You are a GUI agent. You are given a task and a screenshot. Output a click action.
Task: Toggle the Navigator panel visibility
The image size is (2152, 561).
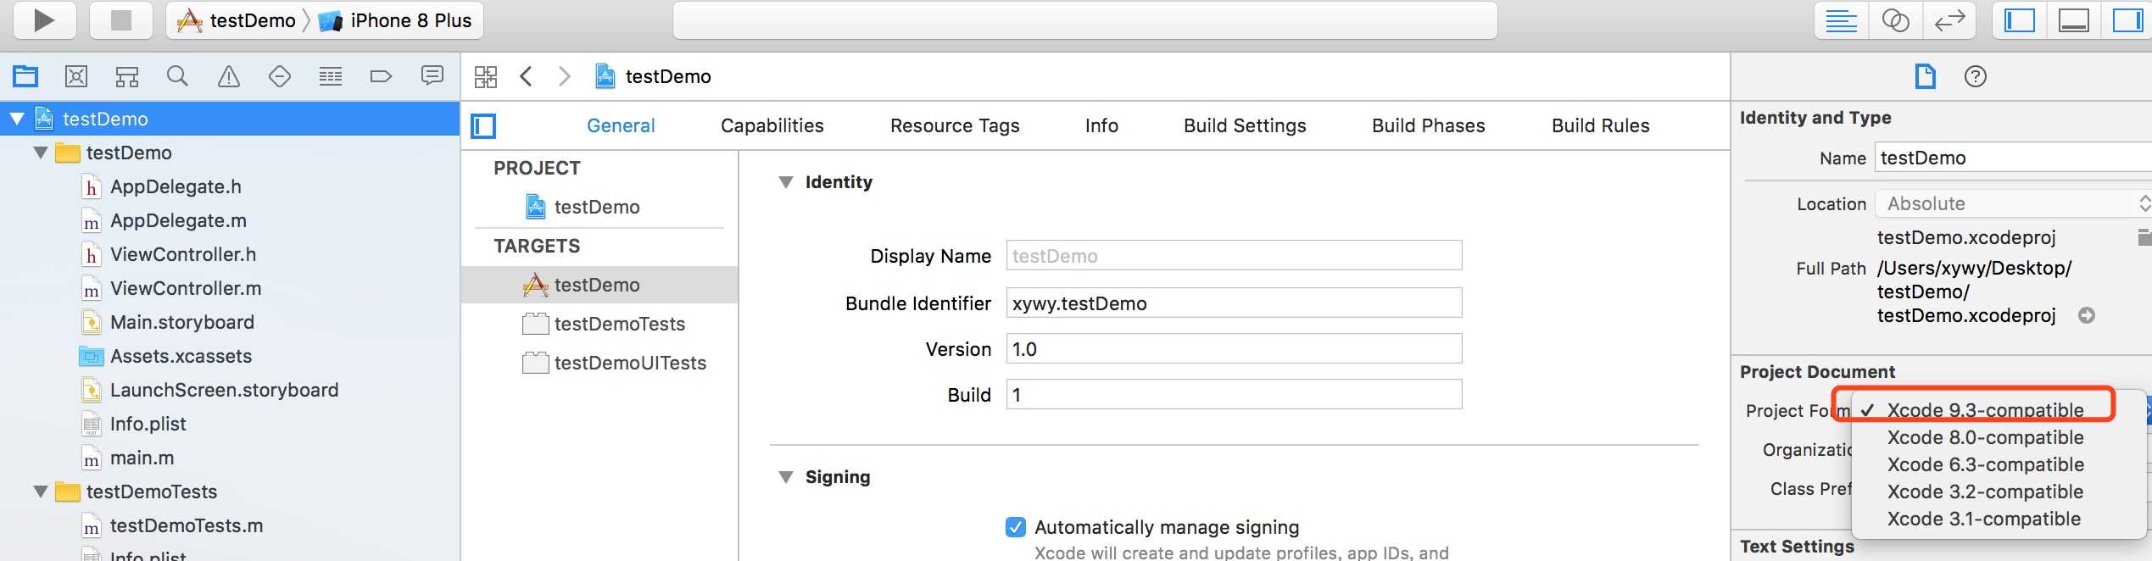tap(2019, 20)
